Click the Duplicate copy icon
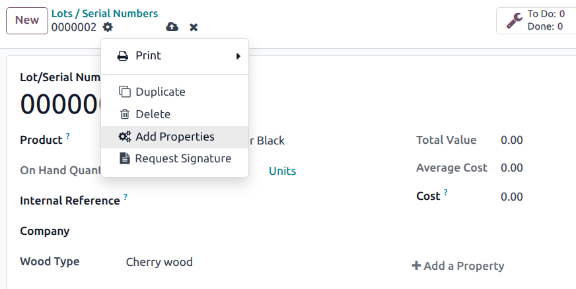This screenshot has width=576, height=289. pyautogui.click(x=124, y=92)
